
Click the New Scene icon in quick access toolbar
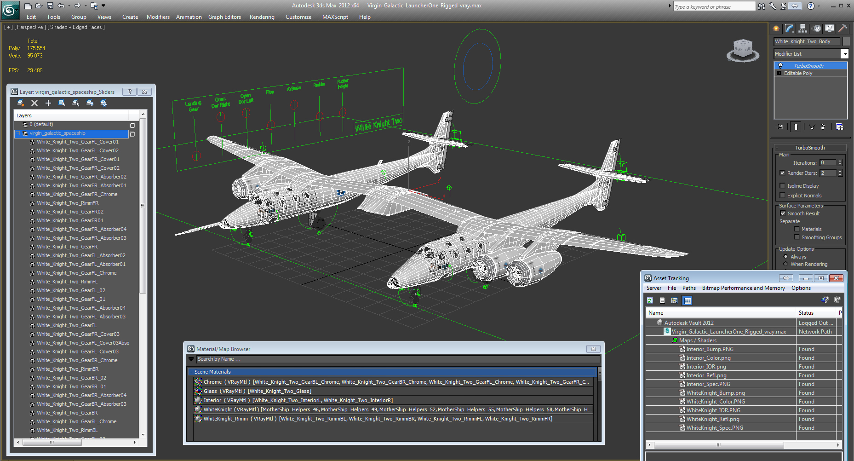pos(28,6)
